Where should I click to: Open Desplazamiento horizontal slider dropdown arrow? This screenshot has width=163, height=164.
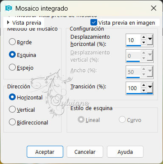[150, 40]
